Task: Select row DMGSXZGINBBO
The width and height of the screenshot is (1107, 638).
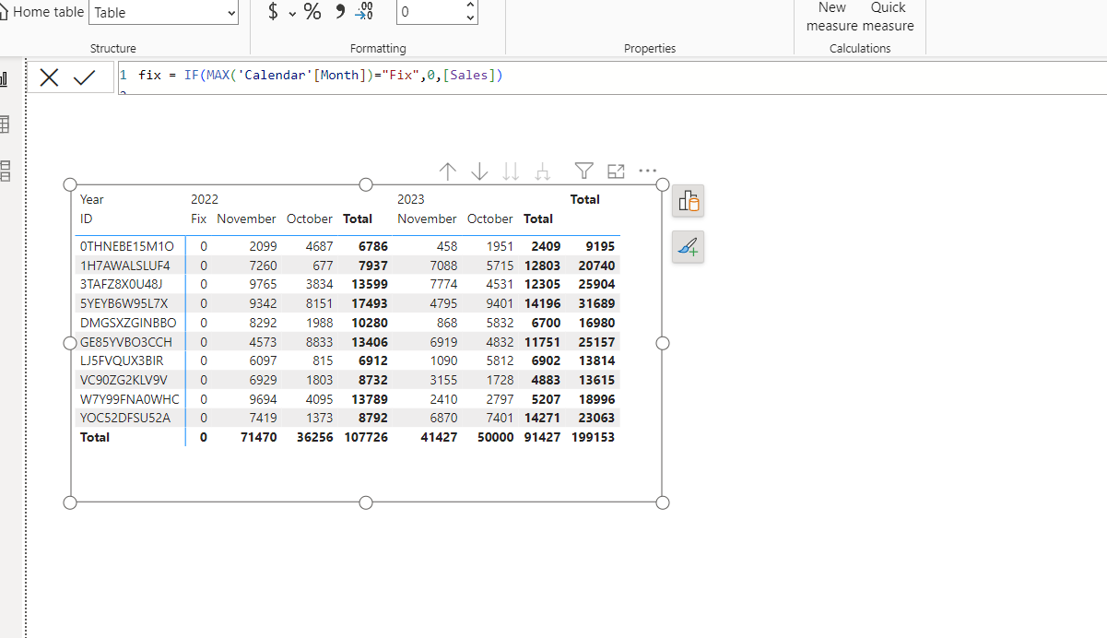Action: click(x=128, y=323)
